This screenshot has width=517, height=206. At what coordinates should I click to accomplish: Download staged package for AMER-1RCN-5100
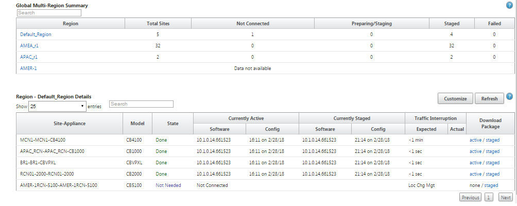click(491, 185)
